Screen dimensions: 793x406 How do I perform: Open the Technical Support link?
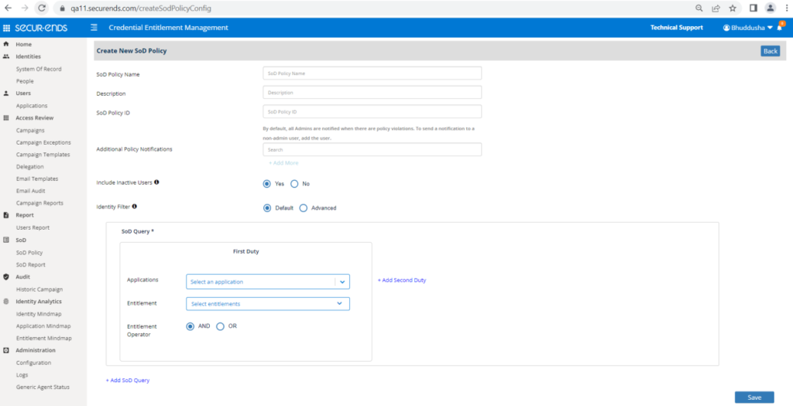(x=676, y=28)
